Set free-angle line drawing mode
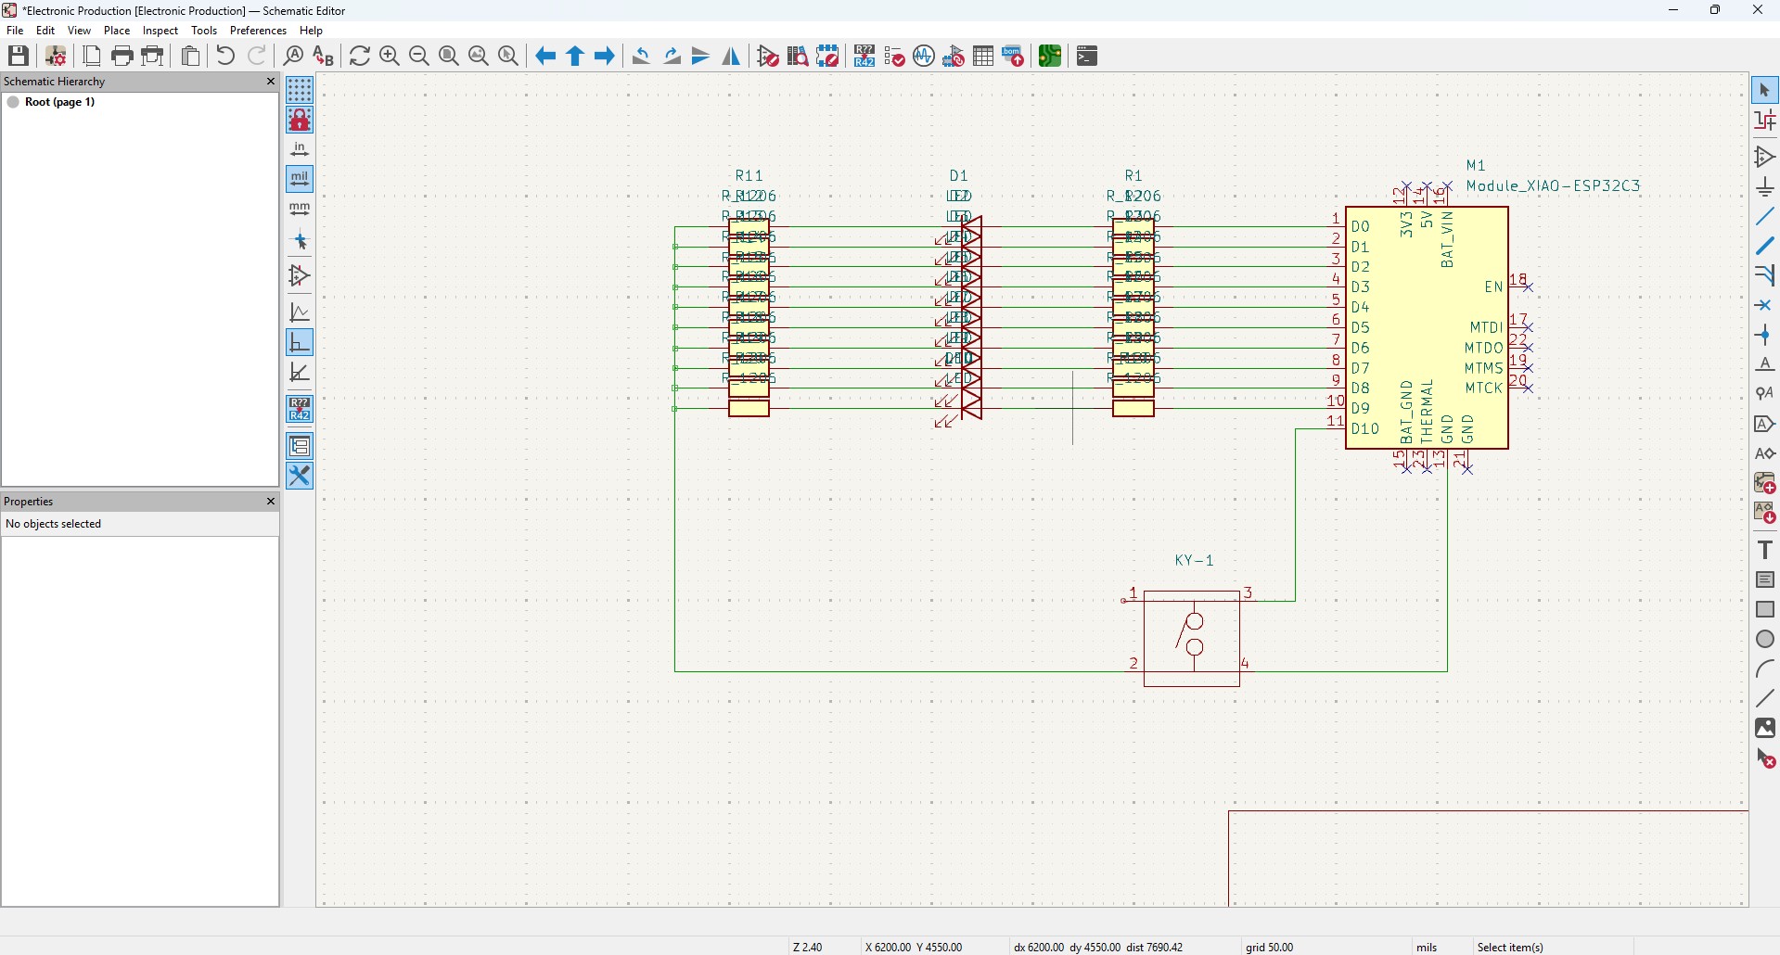1780x955 pixels. tap(300, 312)
